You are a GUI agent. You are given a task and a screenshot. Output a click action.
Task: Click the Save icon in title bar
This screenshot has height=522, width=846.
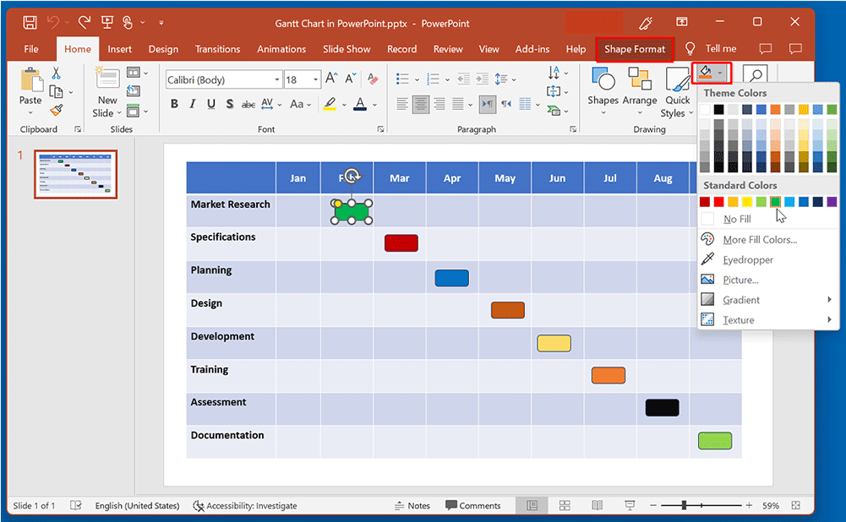click(30, 22)
